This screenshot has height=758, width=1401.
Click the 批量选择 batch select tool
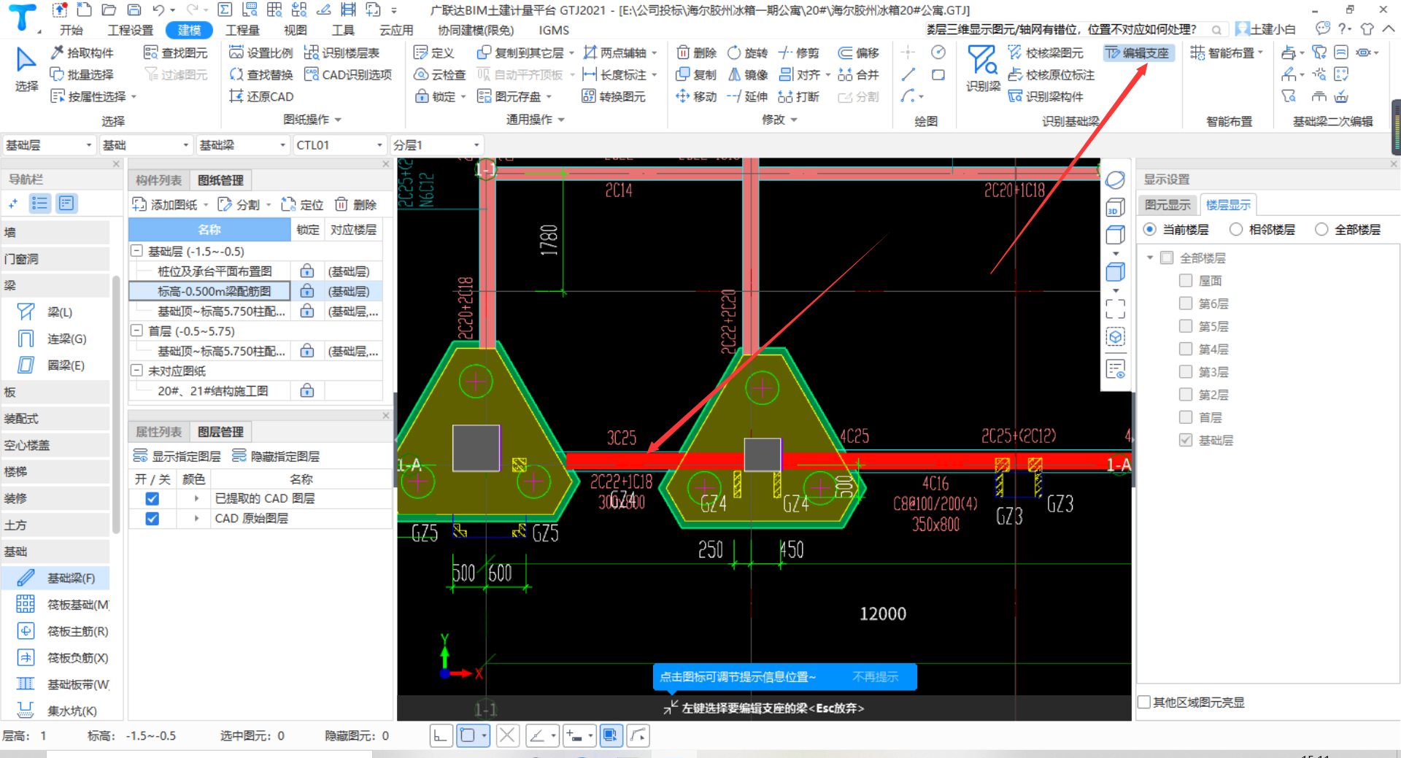[x=82, y=74]
